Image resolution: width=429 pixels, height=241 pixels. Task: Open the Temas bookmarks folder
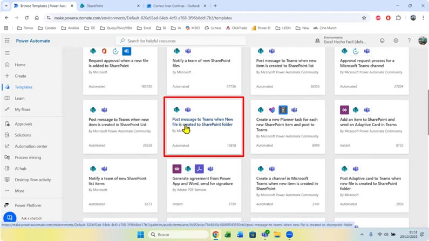25,28
